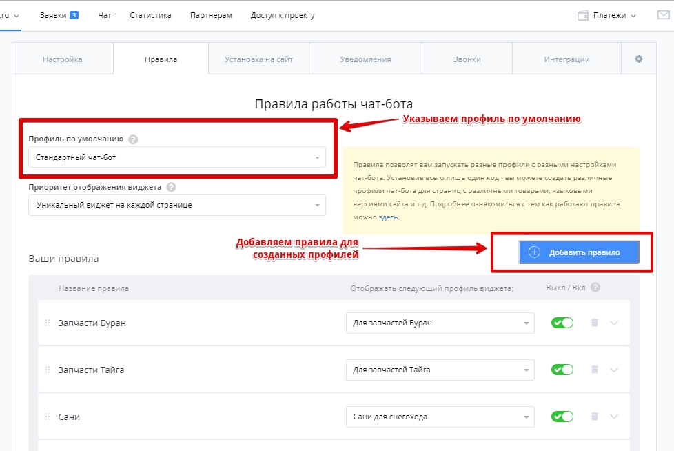674x451 pixels.
Task: Click the wallet icon beside Платежи
Action: pyautogui.click(x=582, y=15)
